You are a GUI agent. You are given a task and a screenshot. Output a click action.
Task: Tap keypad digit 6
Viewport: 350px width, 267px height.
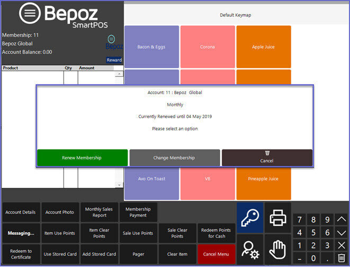click(327, 233)
